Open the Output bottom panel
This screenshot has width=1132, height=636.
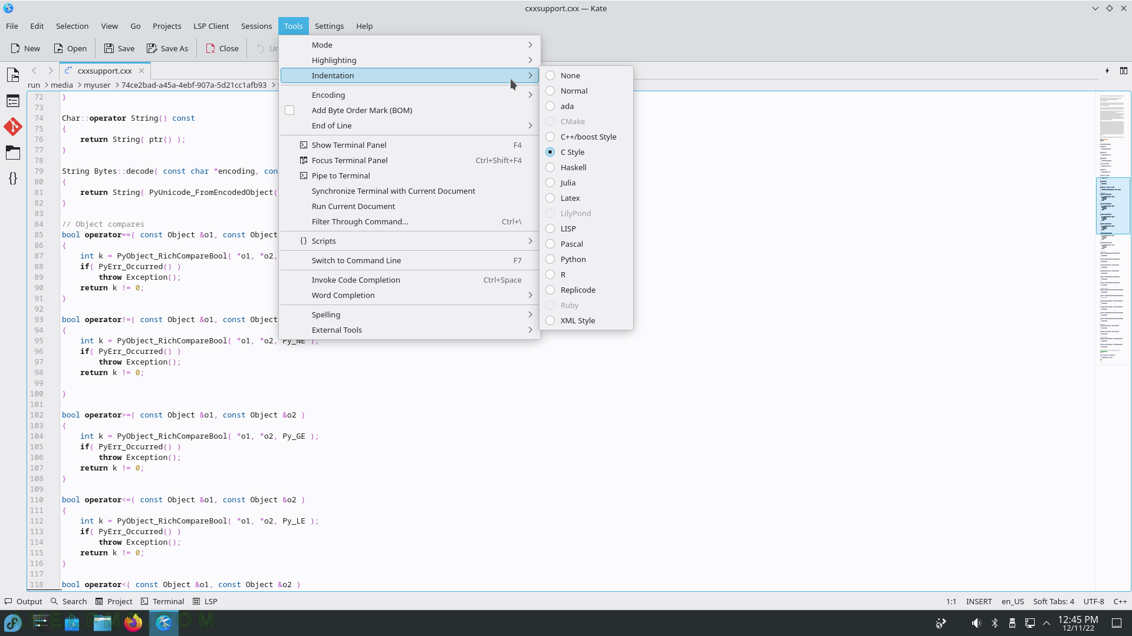tap(24, 601)
